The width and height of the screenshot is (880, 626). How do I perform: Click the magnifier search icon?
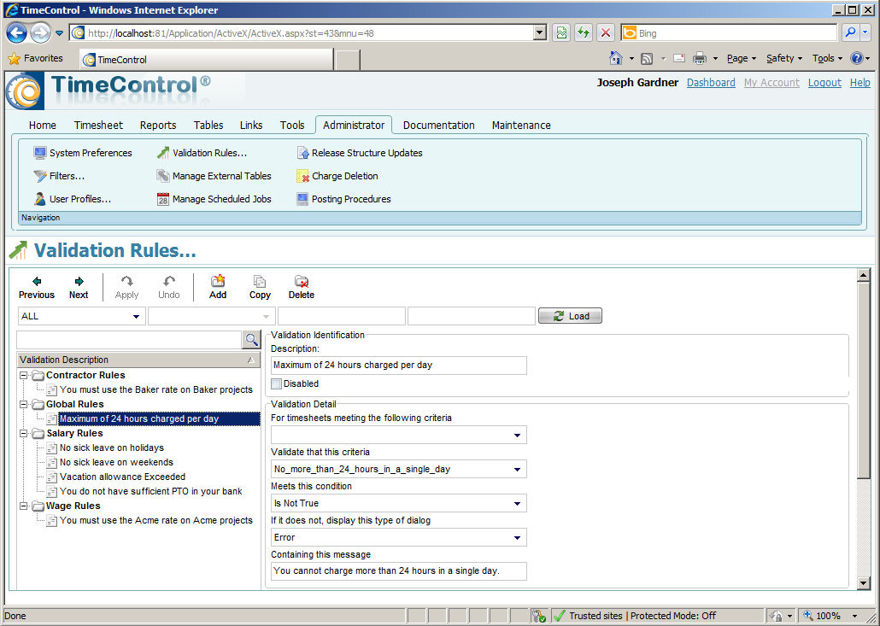tap(251, 339)
